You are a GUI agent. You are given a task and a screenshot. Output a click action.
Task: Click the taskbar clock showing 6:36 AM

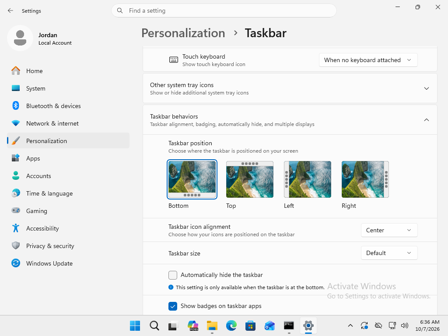pos(427,325)
